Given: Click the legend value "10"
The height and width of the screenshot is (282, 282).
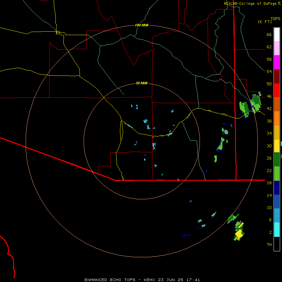Looking at the screenshot, I should 269,208.
